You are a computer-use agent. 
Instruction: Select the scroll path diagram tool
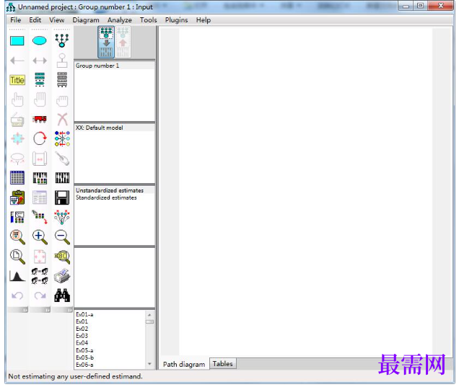[x=40, y=159]
